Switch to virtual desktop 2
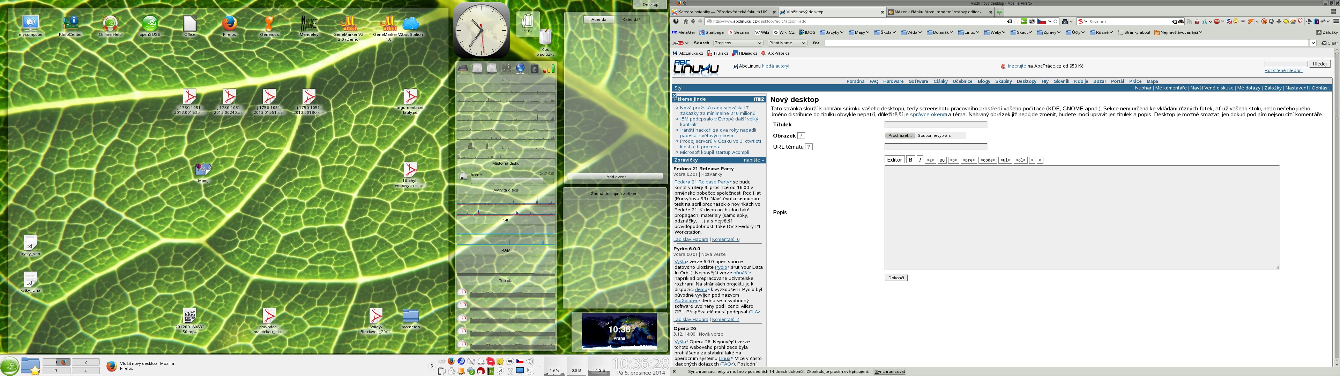Screen dimensions: 1340x376 pyautogui.click(x=85, y=362)
